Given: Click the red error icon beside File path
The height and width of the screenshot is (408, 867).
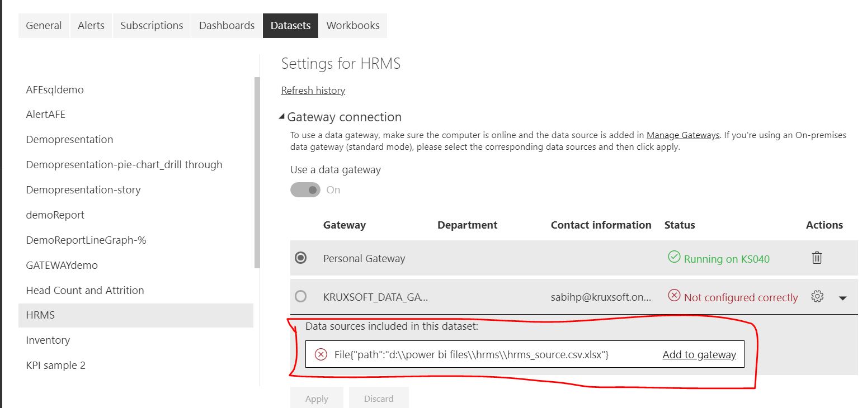Looking at the screenshot, I should pos(321,354).
